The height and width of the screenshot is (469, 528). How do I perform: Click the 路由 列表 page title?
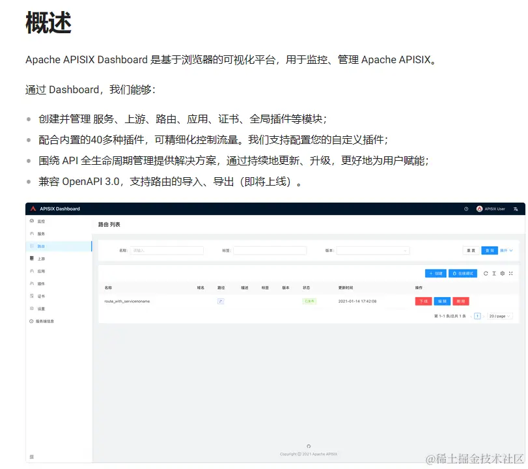point(109,224)
